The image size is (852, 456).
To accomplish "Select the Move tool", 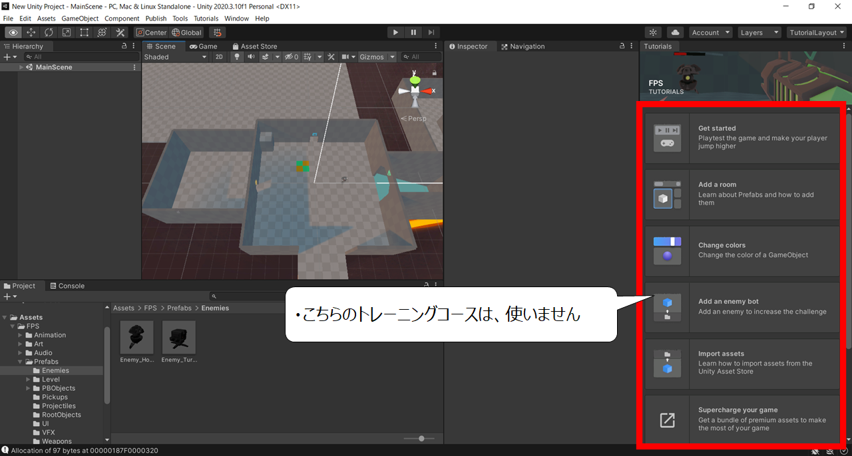I will 31,33.
